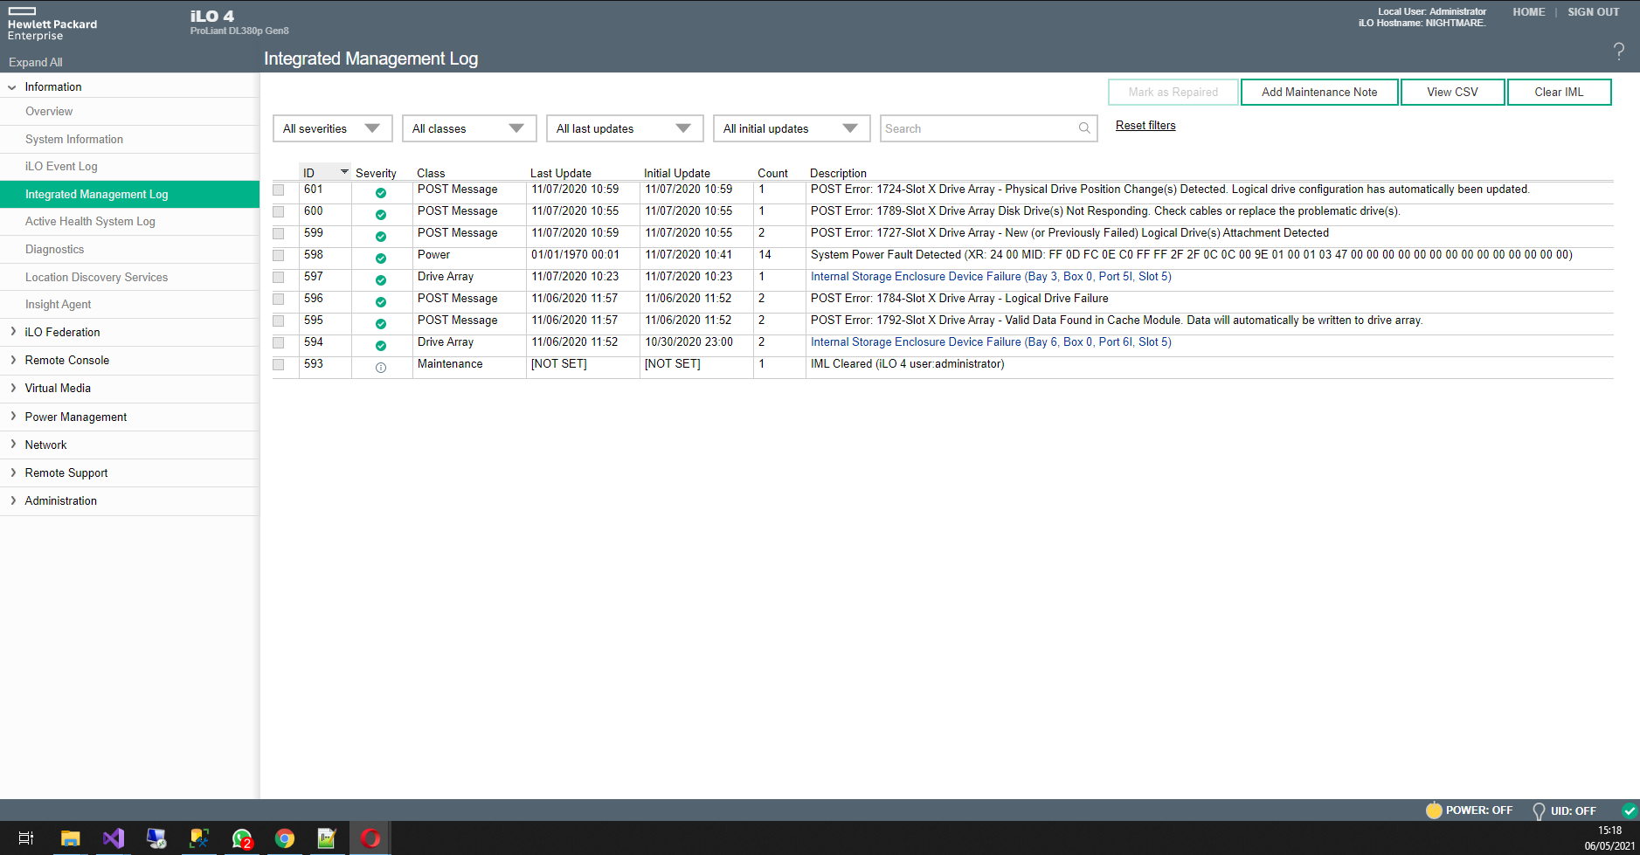This screenshot has height=855, width=1640.
Task: Click the Mark as Repaired button
Action: pyautogui.click(x=1173, y=92)
